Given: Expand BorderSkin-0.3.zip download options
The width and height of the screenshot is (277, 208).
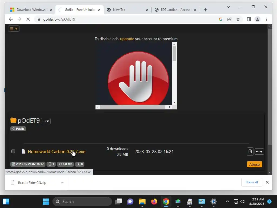Looking at the screenshot, I should [62, 183].
